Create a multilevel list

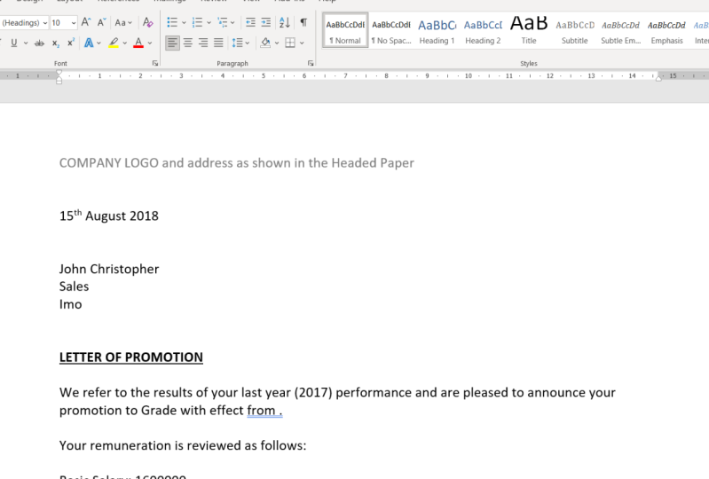(222, 22)
